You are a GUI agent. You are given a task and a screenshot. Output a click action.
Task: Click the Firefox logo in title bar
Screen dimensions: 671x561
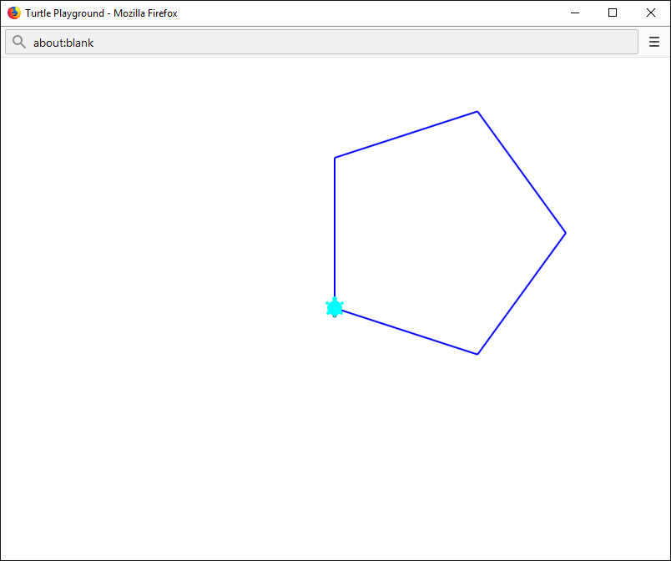click(13, 13)
